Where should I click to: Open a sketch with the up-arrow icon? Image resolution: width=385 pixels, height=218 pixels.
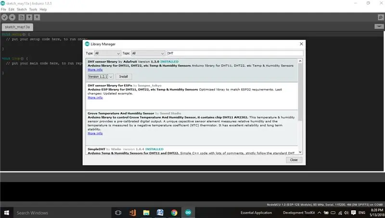[x=29, y=17]
